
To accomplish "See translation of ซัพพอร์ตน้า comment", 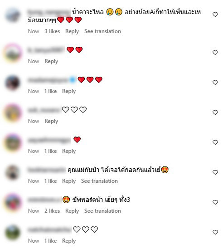I will tap(102, 211).
